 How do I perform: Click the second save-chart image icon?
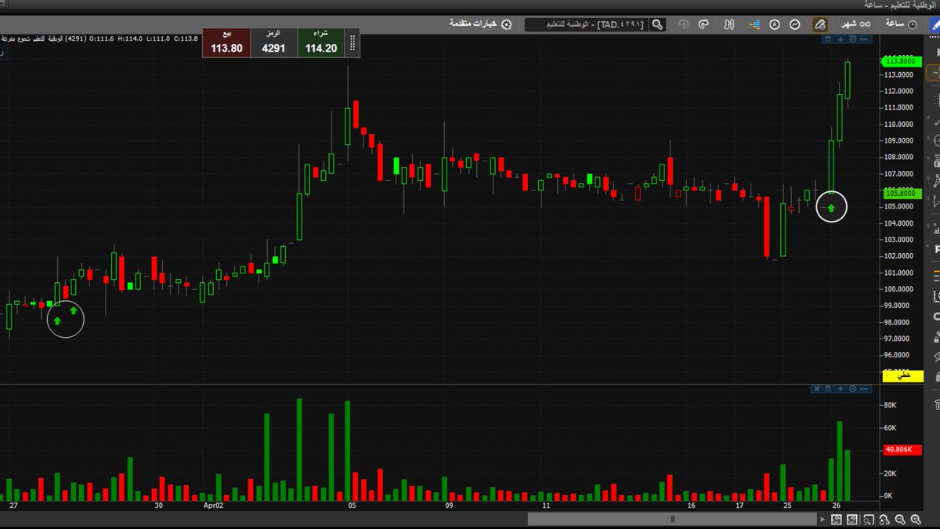pyautogui.click(x=852, y=519)
